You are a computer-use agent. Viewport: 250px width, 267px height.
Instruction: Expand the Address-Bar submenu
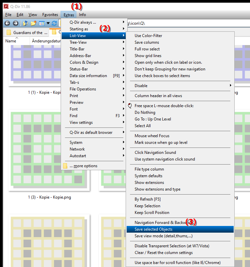click(94, 56)
